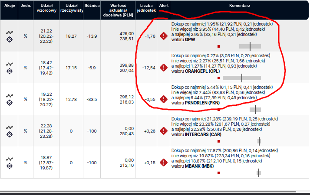Open the chart icon in the GPW row
This screenshot has height=195, width=310.
click(10, 32)
